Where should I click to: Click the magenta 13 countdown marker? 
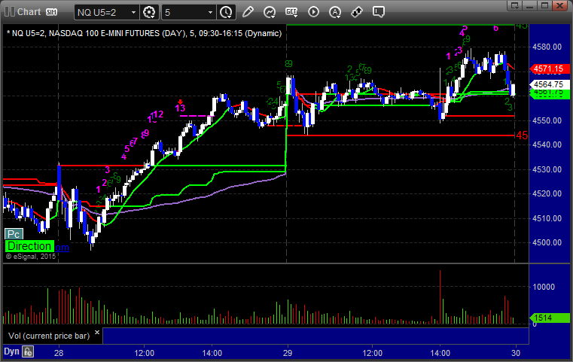(x=180, y=108)
